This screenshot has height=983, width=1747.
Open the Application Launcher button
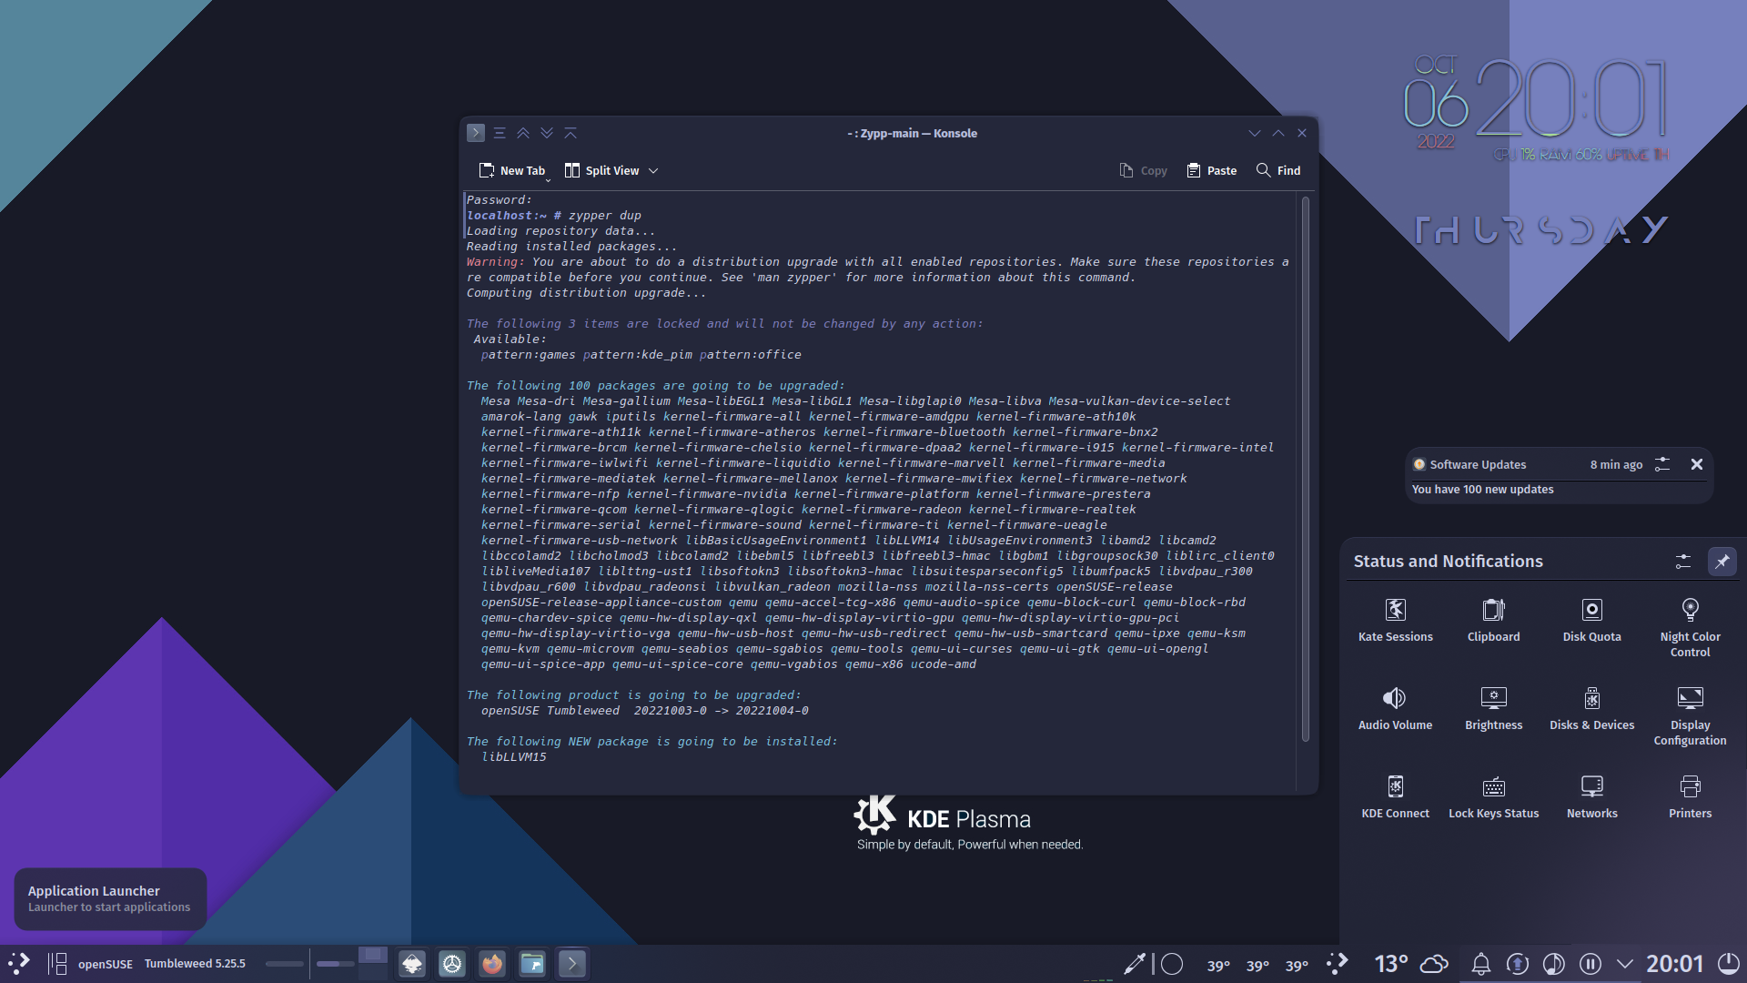pyautogui.click(x=18, y=963)
